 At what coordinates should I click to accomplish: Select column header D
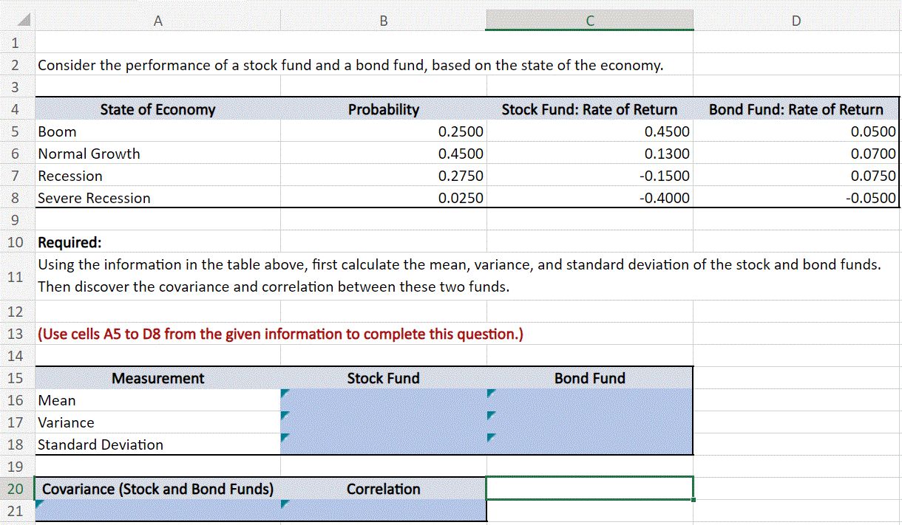[x=796, y=20]
